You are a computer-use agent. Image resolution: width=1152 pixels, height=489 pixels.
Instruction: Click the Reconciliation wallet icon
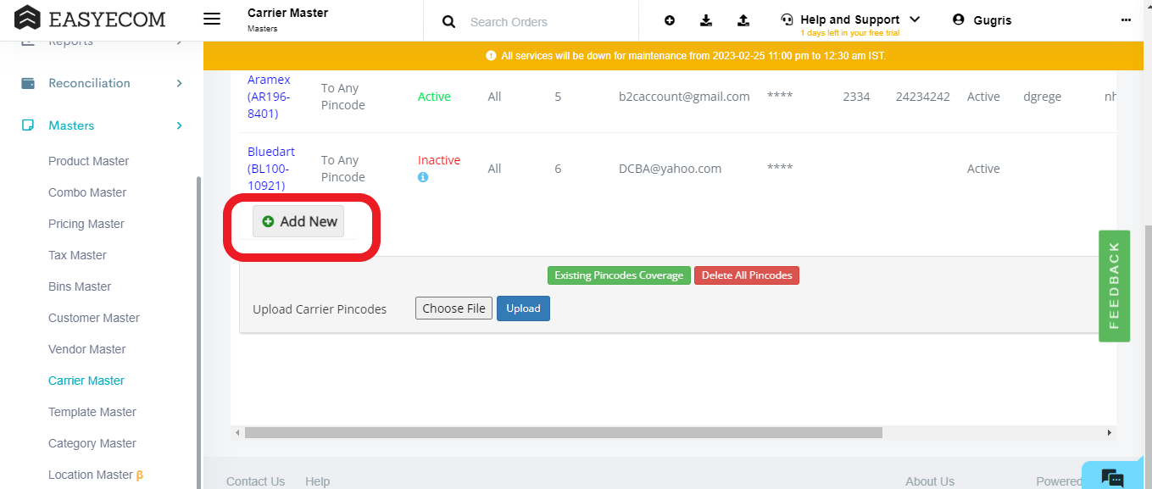coord(28,83)
